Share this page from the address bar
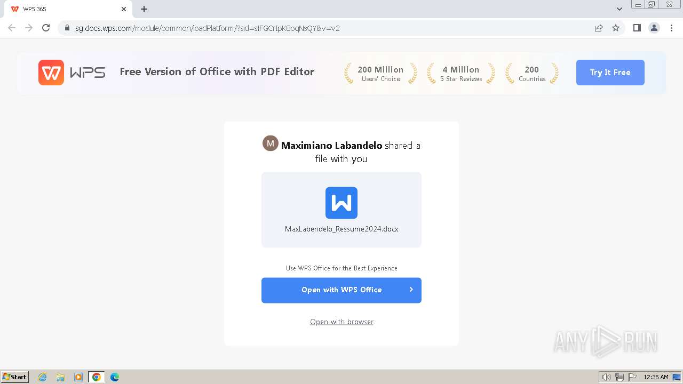Image resolution: width=683 pixels, height=384 pixels. (x=599, y=28)
